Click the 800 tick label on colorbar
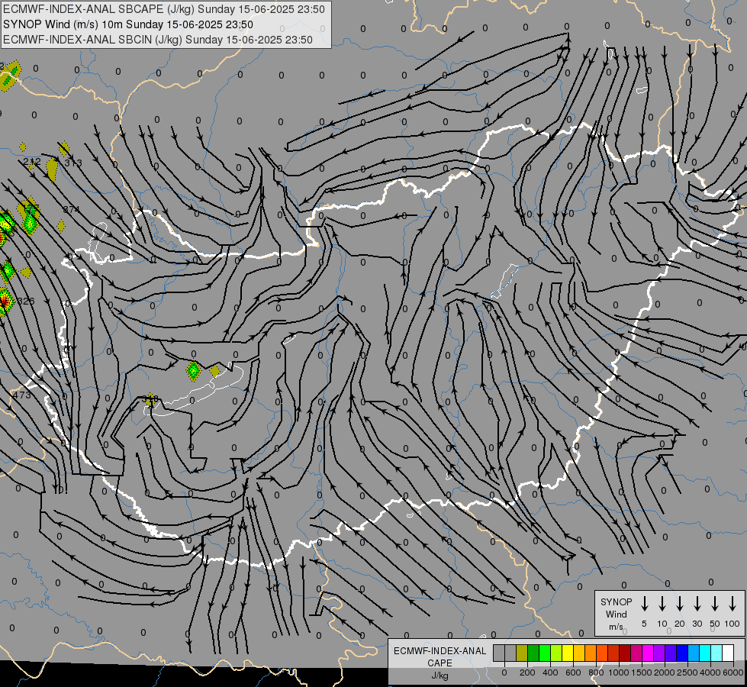 click(596, 672)
